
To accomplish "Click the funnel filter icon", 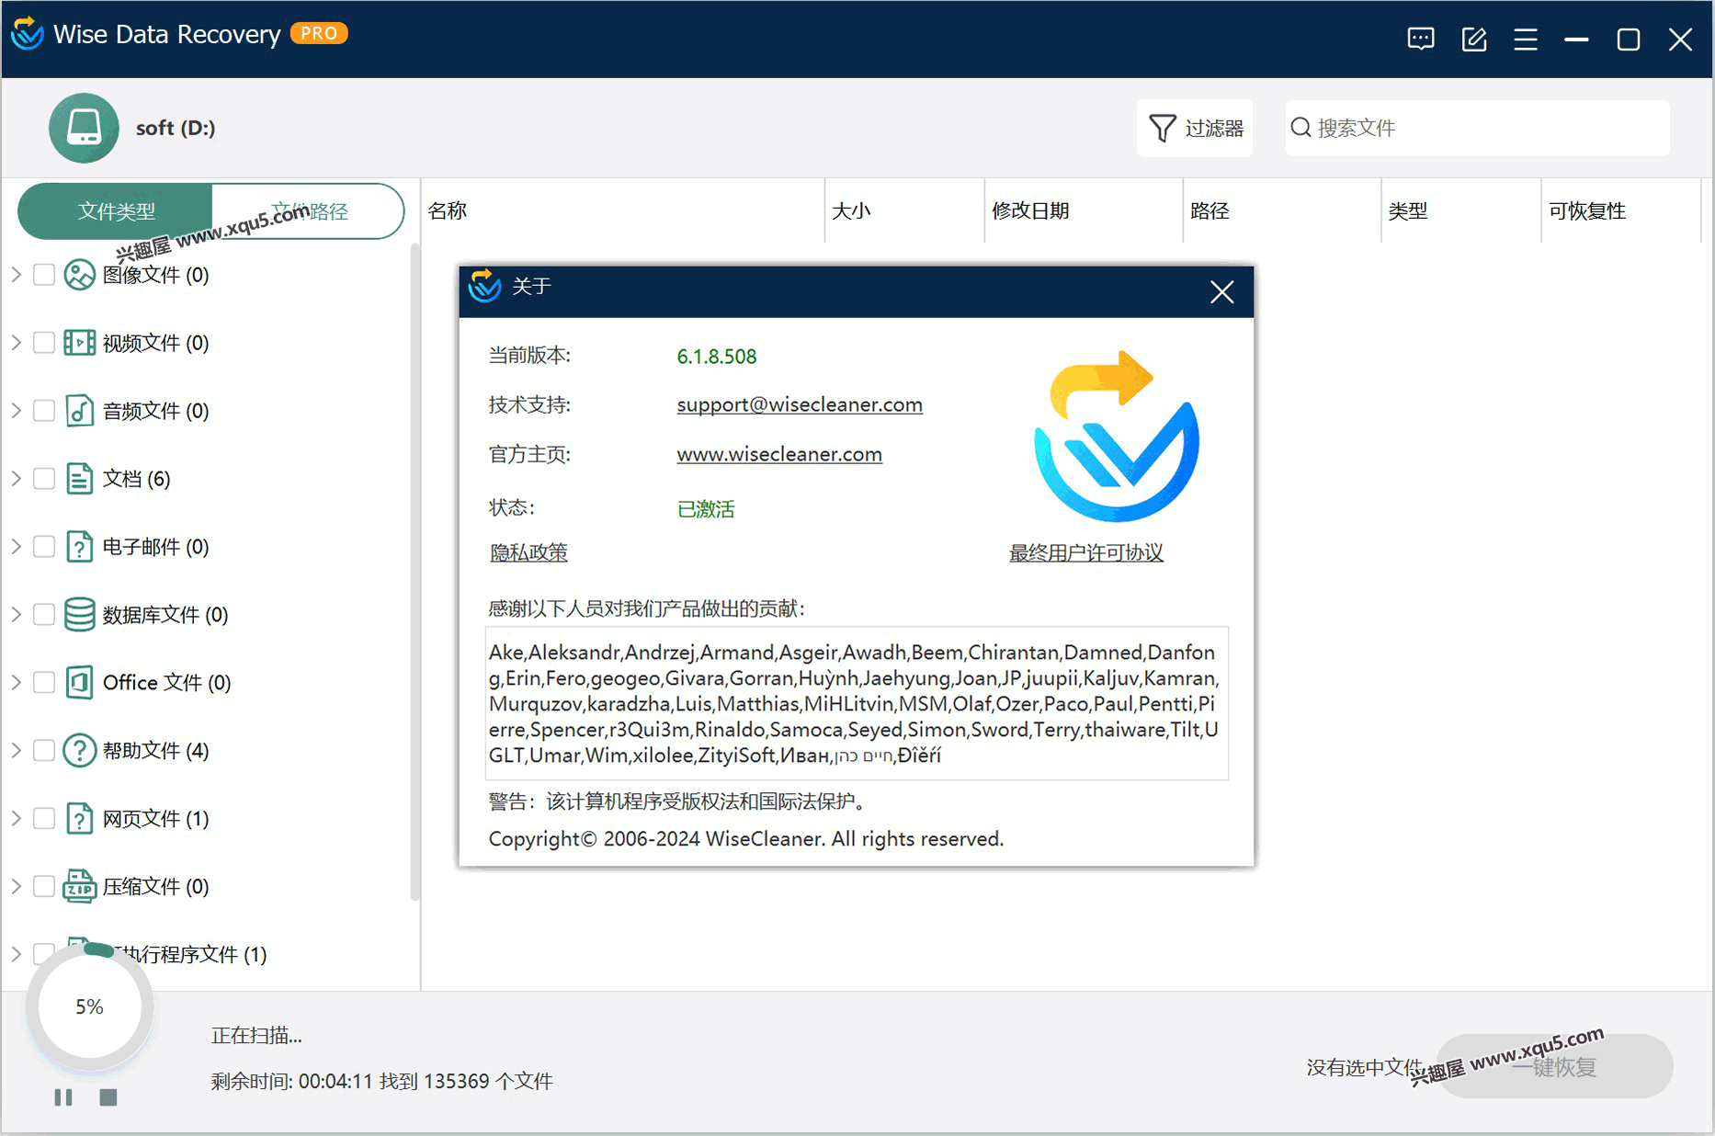I will (1162, 128).
